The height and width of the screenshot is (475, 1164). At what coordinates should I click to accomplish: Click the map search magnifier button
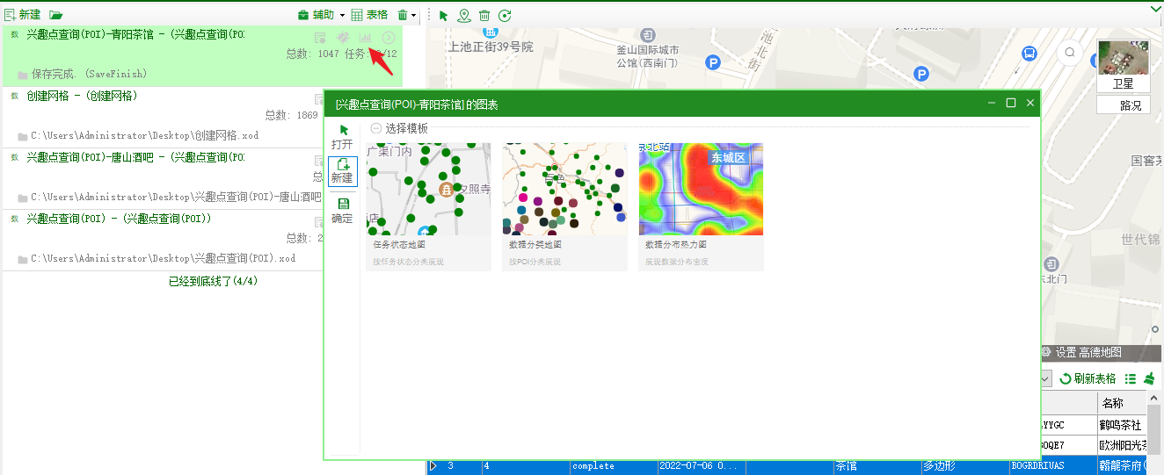point(1070,53)
